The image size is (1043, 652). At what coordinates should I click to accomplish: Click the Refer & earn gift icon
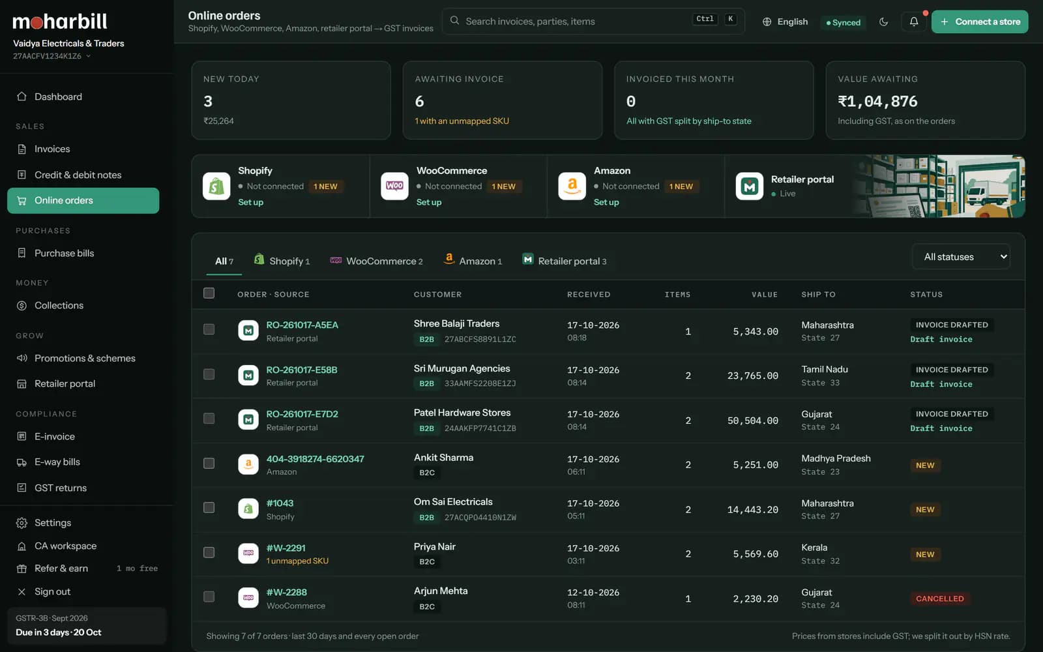click(x=22, y=569)
